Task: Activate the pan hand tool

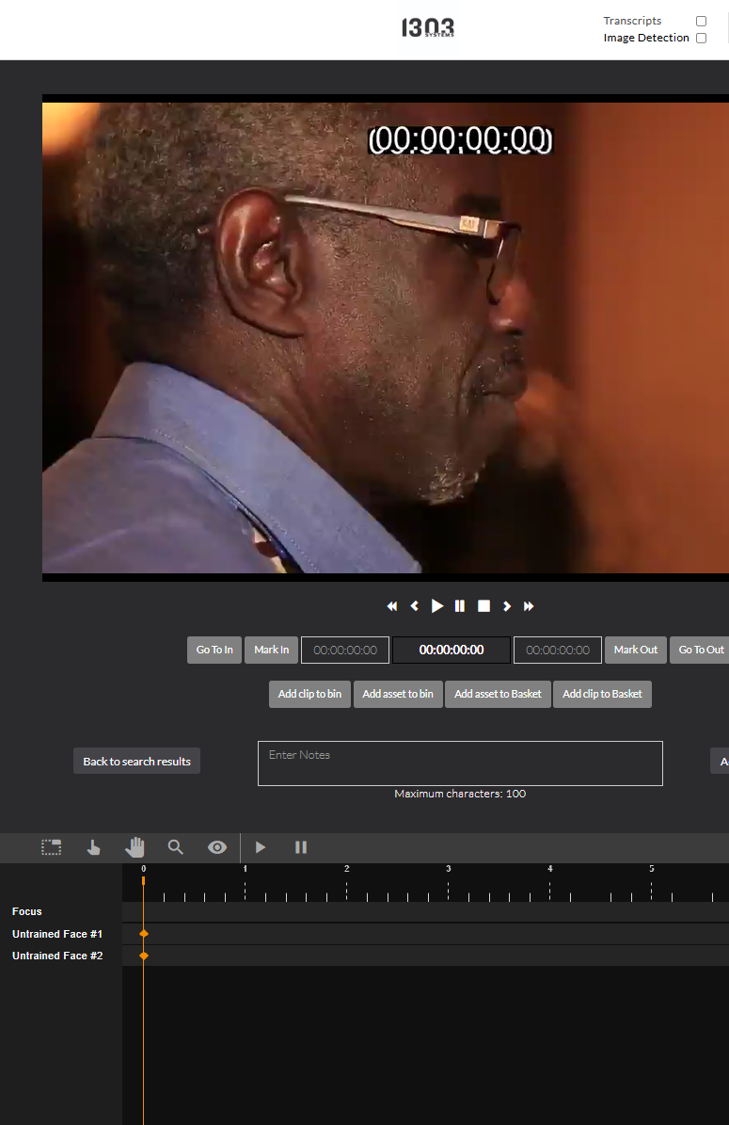Action: [x=135, y=847]
